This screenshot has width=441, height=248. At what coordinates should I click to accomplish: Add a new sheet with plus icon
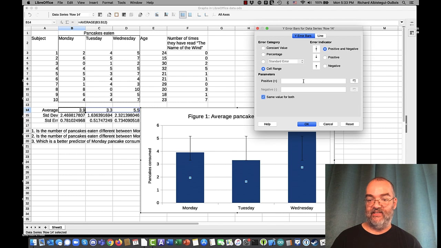tap(45, 227)
